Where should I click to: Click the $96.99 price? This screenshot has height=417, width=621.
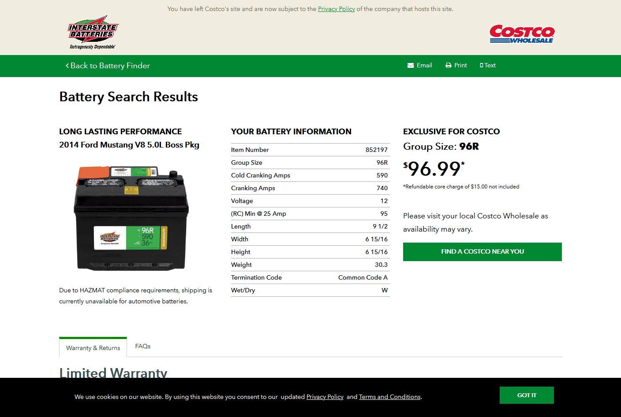coord(434,169)
